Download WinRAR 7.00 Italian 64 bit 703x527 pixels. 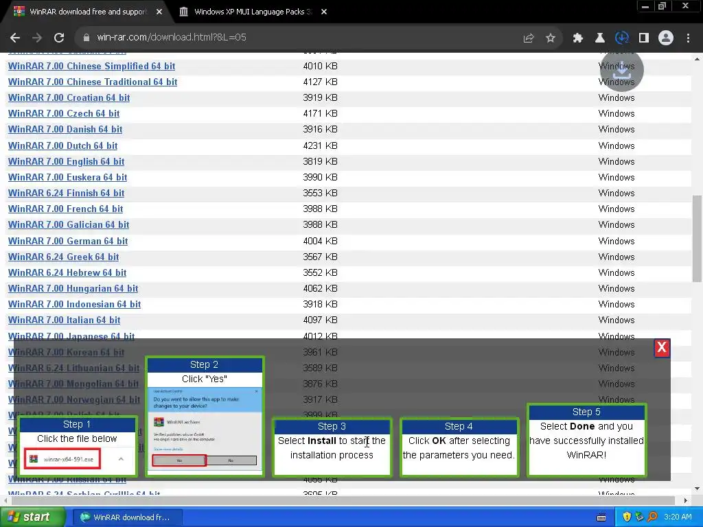point(64,320)
